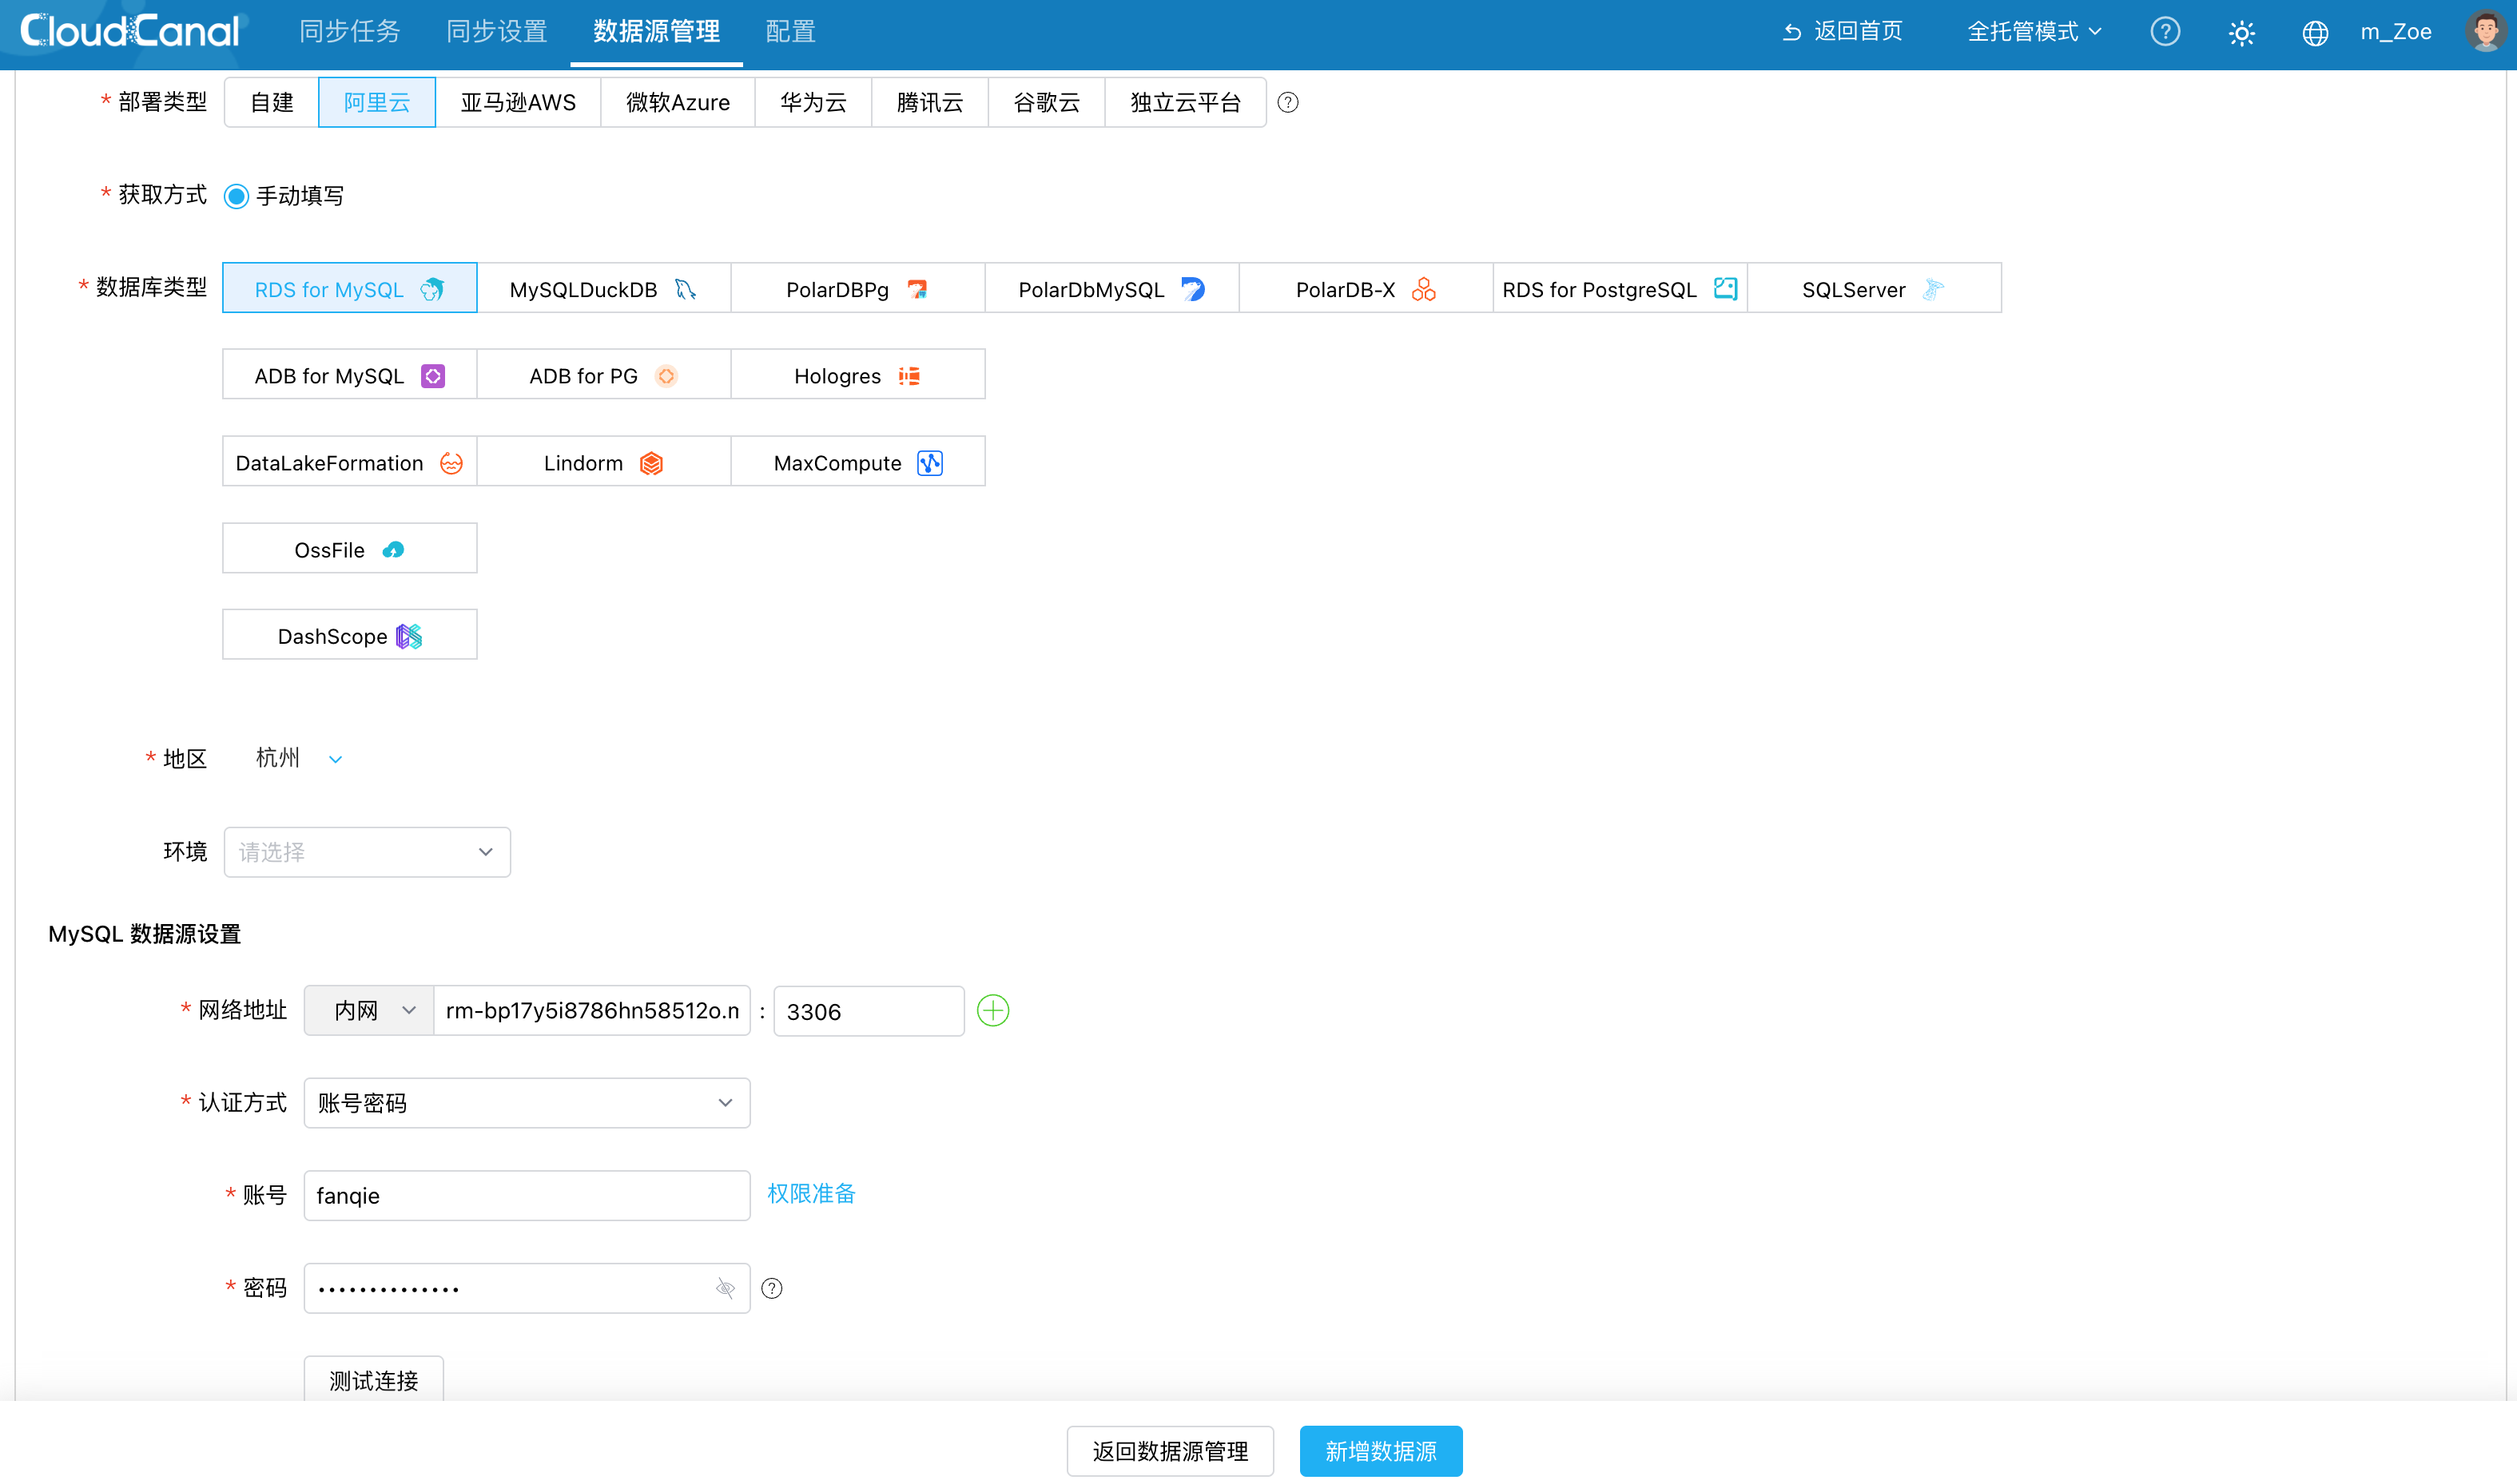Select 独立云平台 deployment type

pos(1186,102)
